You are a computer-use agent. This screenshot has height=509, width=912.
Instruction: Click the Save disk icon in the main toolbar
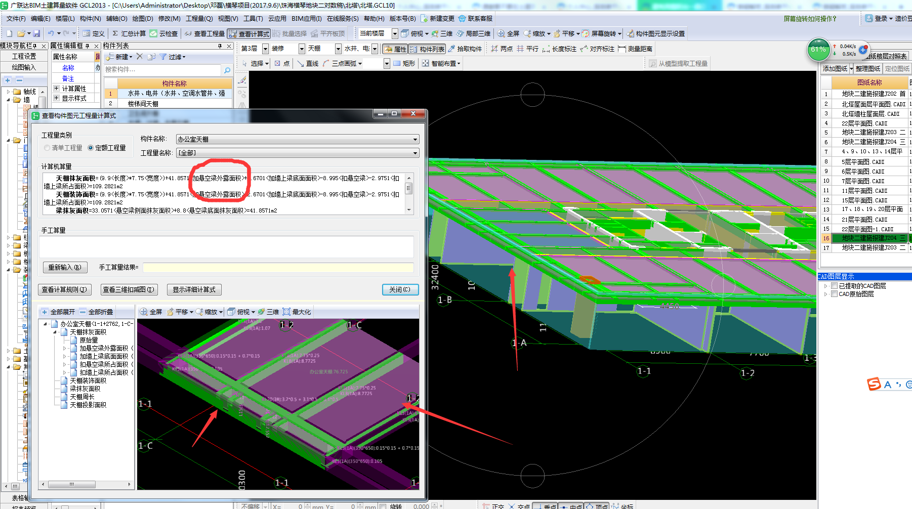coord(36,33)
